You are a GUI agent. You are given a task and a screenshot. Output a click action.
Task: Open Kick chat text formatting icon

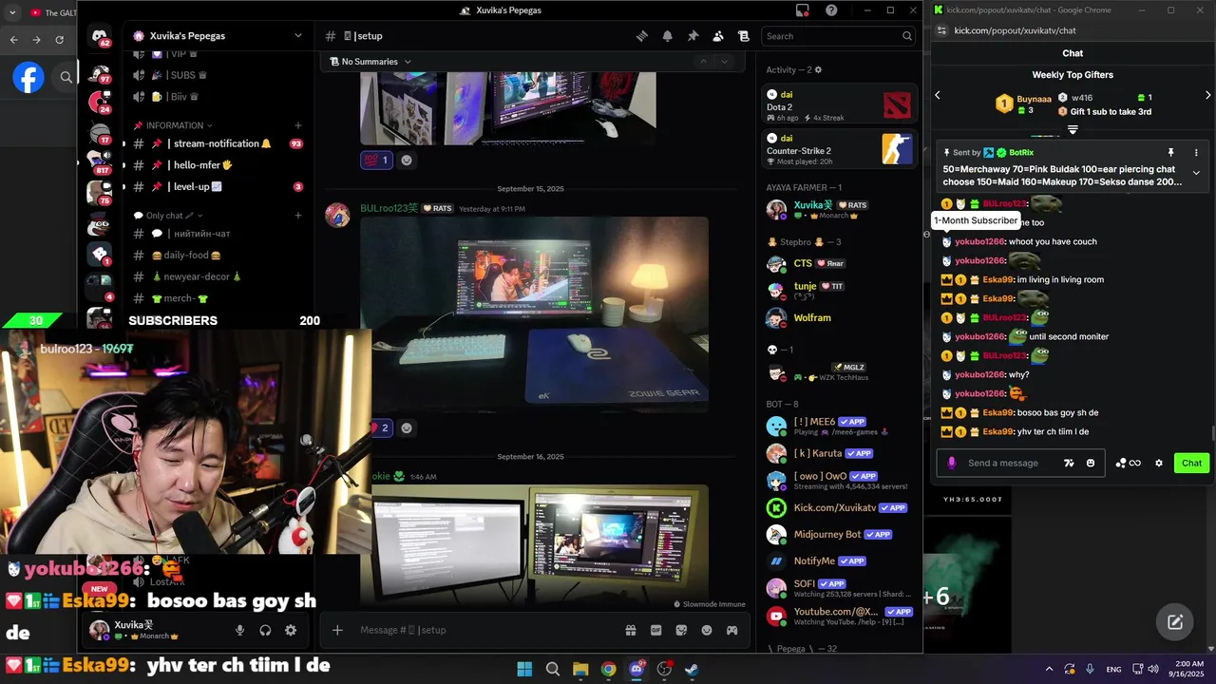coord(1069,463)
